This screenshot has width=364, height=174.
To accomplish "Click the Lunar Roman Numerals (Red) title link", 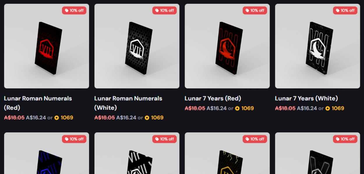I will (38, 103).
